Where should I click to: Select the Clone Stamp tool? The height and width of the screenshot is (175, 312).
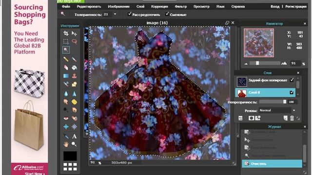[74, 76]
